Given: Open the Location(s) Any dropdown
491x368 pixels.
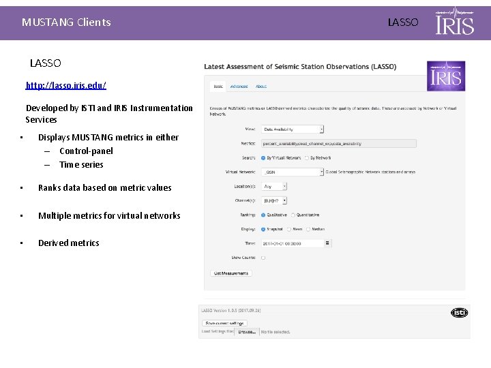Looking at the screenshot, I should (x=274, y=187).
